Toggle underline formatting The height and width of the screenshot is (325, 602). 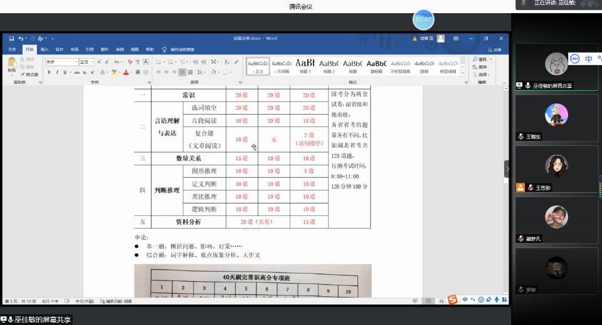65,72
